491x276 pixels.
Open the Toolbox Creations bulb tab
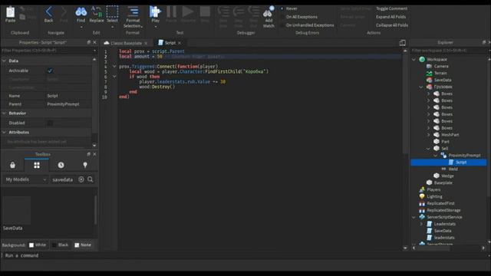[85, 165]
